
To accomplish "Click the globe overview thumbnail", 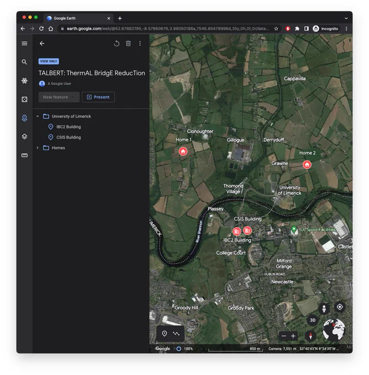I will (x=334, y=330).
